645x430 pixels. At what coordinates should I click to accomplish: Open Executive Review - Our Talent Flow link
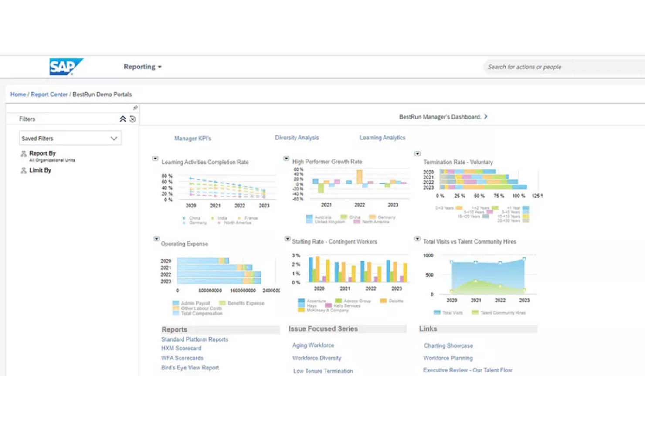468,370
